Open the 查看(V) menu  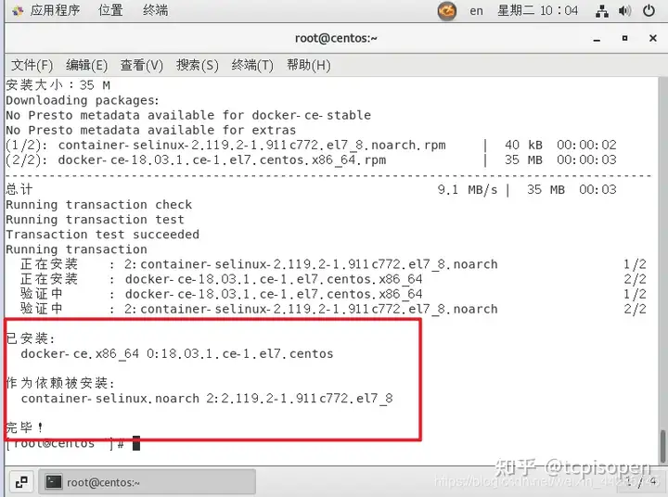tap(141, 65)
